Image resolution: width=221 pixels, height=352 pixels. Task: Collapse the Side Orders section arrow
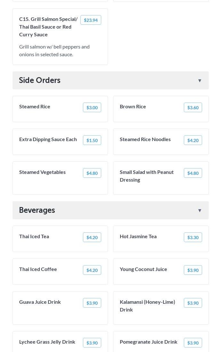(200, 81)
